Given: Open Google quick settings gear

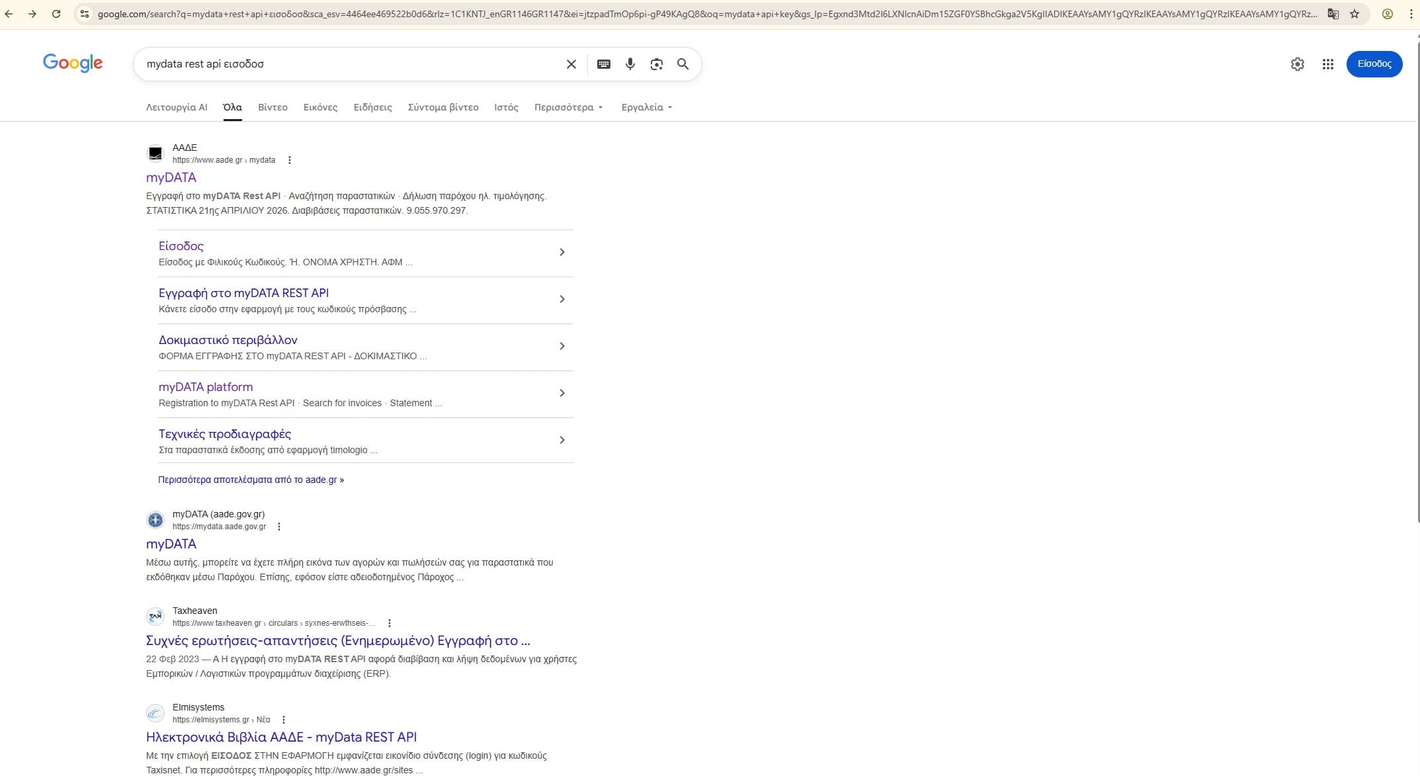Looking at the screenshot, I should tap(1298, 64).
